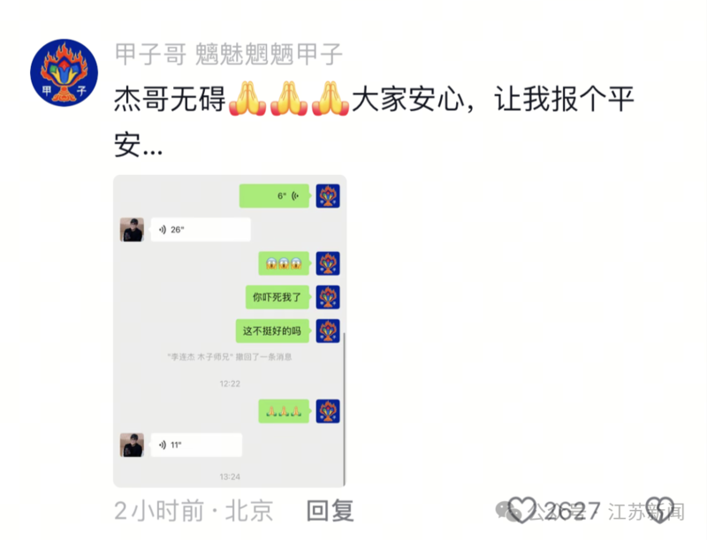
Task: Click the contact avatar beside the 11" message
Action: pos(132,445)
